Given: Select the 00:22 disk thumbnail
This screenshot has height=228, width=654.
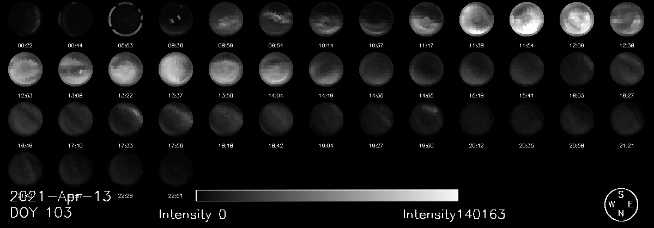Looking at the screenshot, I should [25, 19].
